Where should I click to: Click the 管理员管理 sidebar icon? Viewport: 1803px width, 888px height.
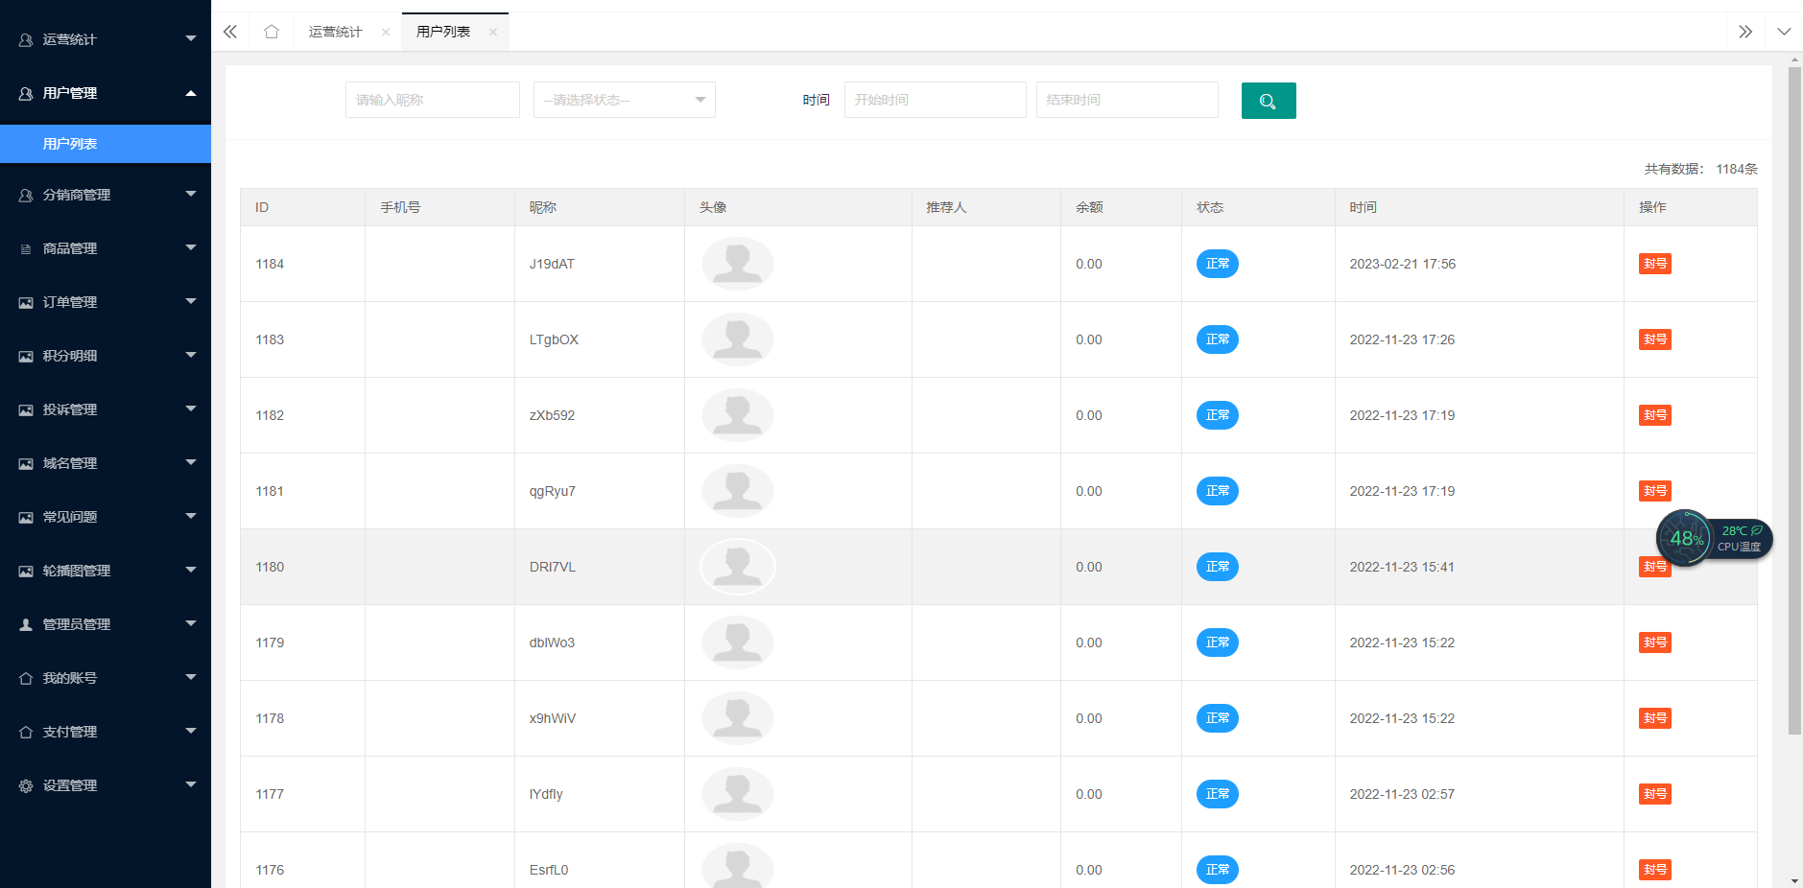coord(26,624)
